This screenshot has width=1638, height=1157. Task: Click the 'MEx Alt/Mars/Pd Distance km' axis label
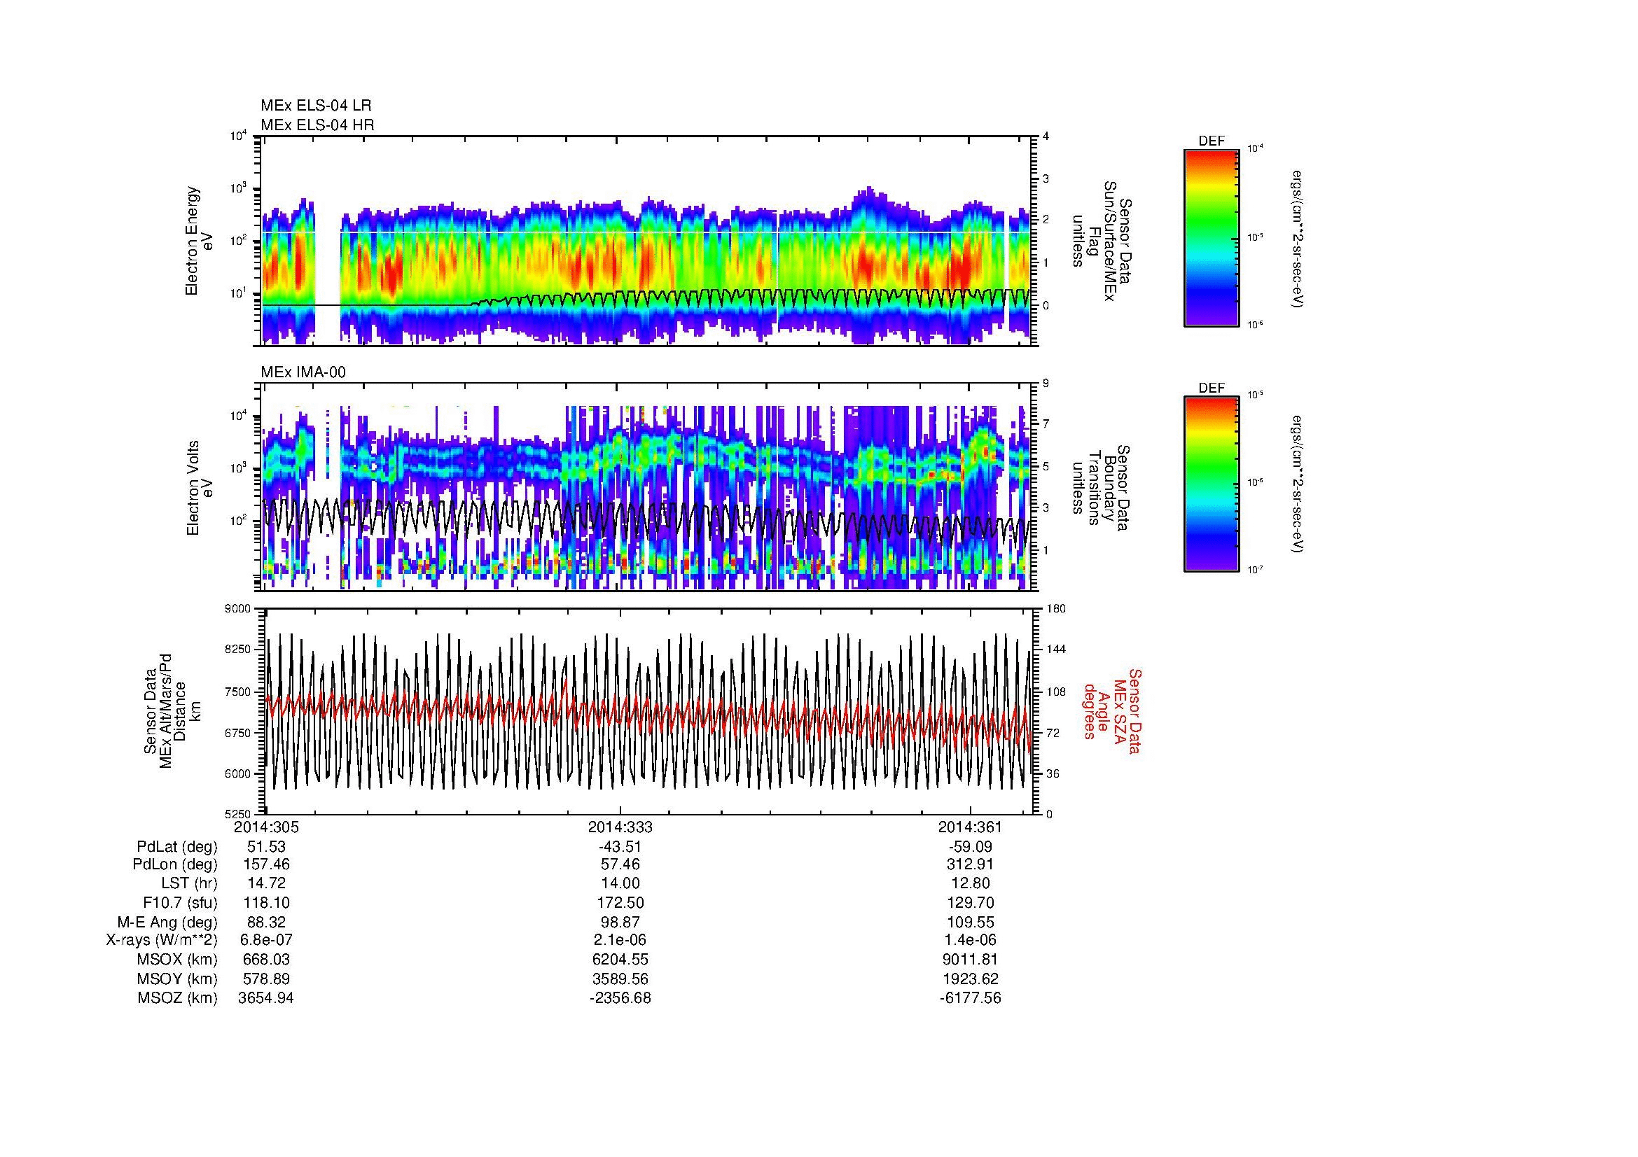172,710
